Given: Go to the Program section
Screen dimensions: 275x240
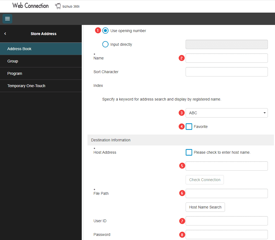Looking at the screenshot, I should [41, 73].
